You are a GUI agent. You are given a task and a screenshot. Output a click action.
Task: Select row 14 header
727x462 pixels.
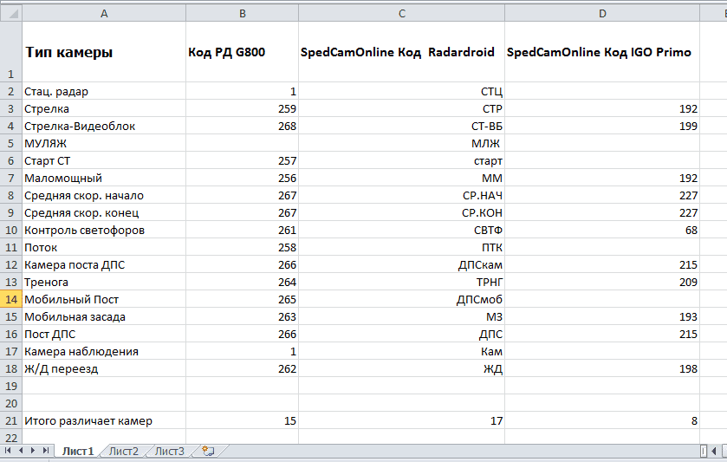11,299
